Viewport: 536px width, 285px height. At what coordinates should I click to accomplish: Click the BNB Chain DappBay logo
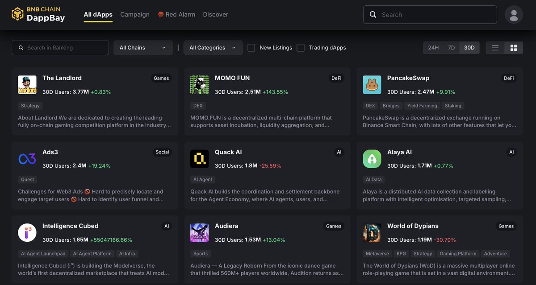click(38, 14)
